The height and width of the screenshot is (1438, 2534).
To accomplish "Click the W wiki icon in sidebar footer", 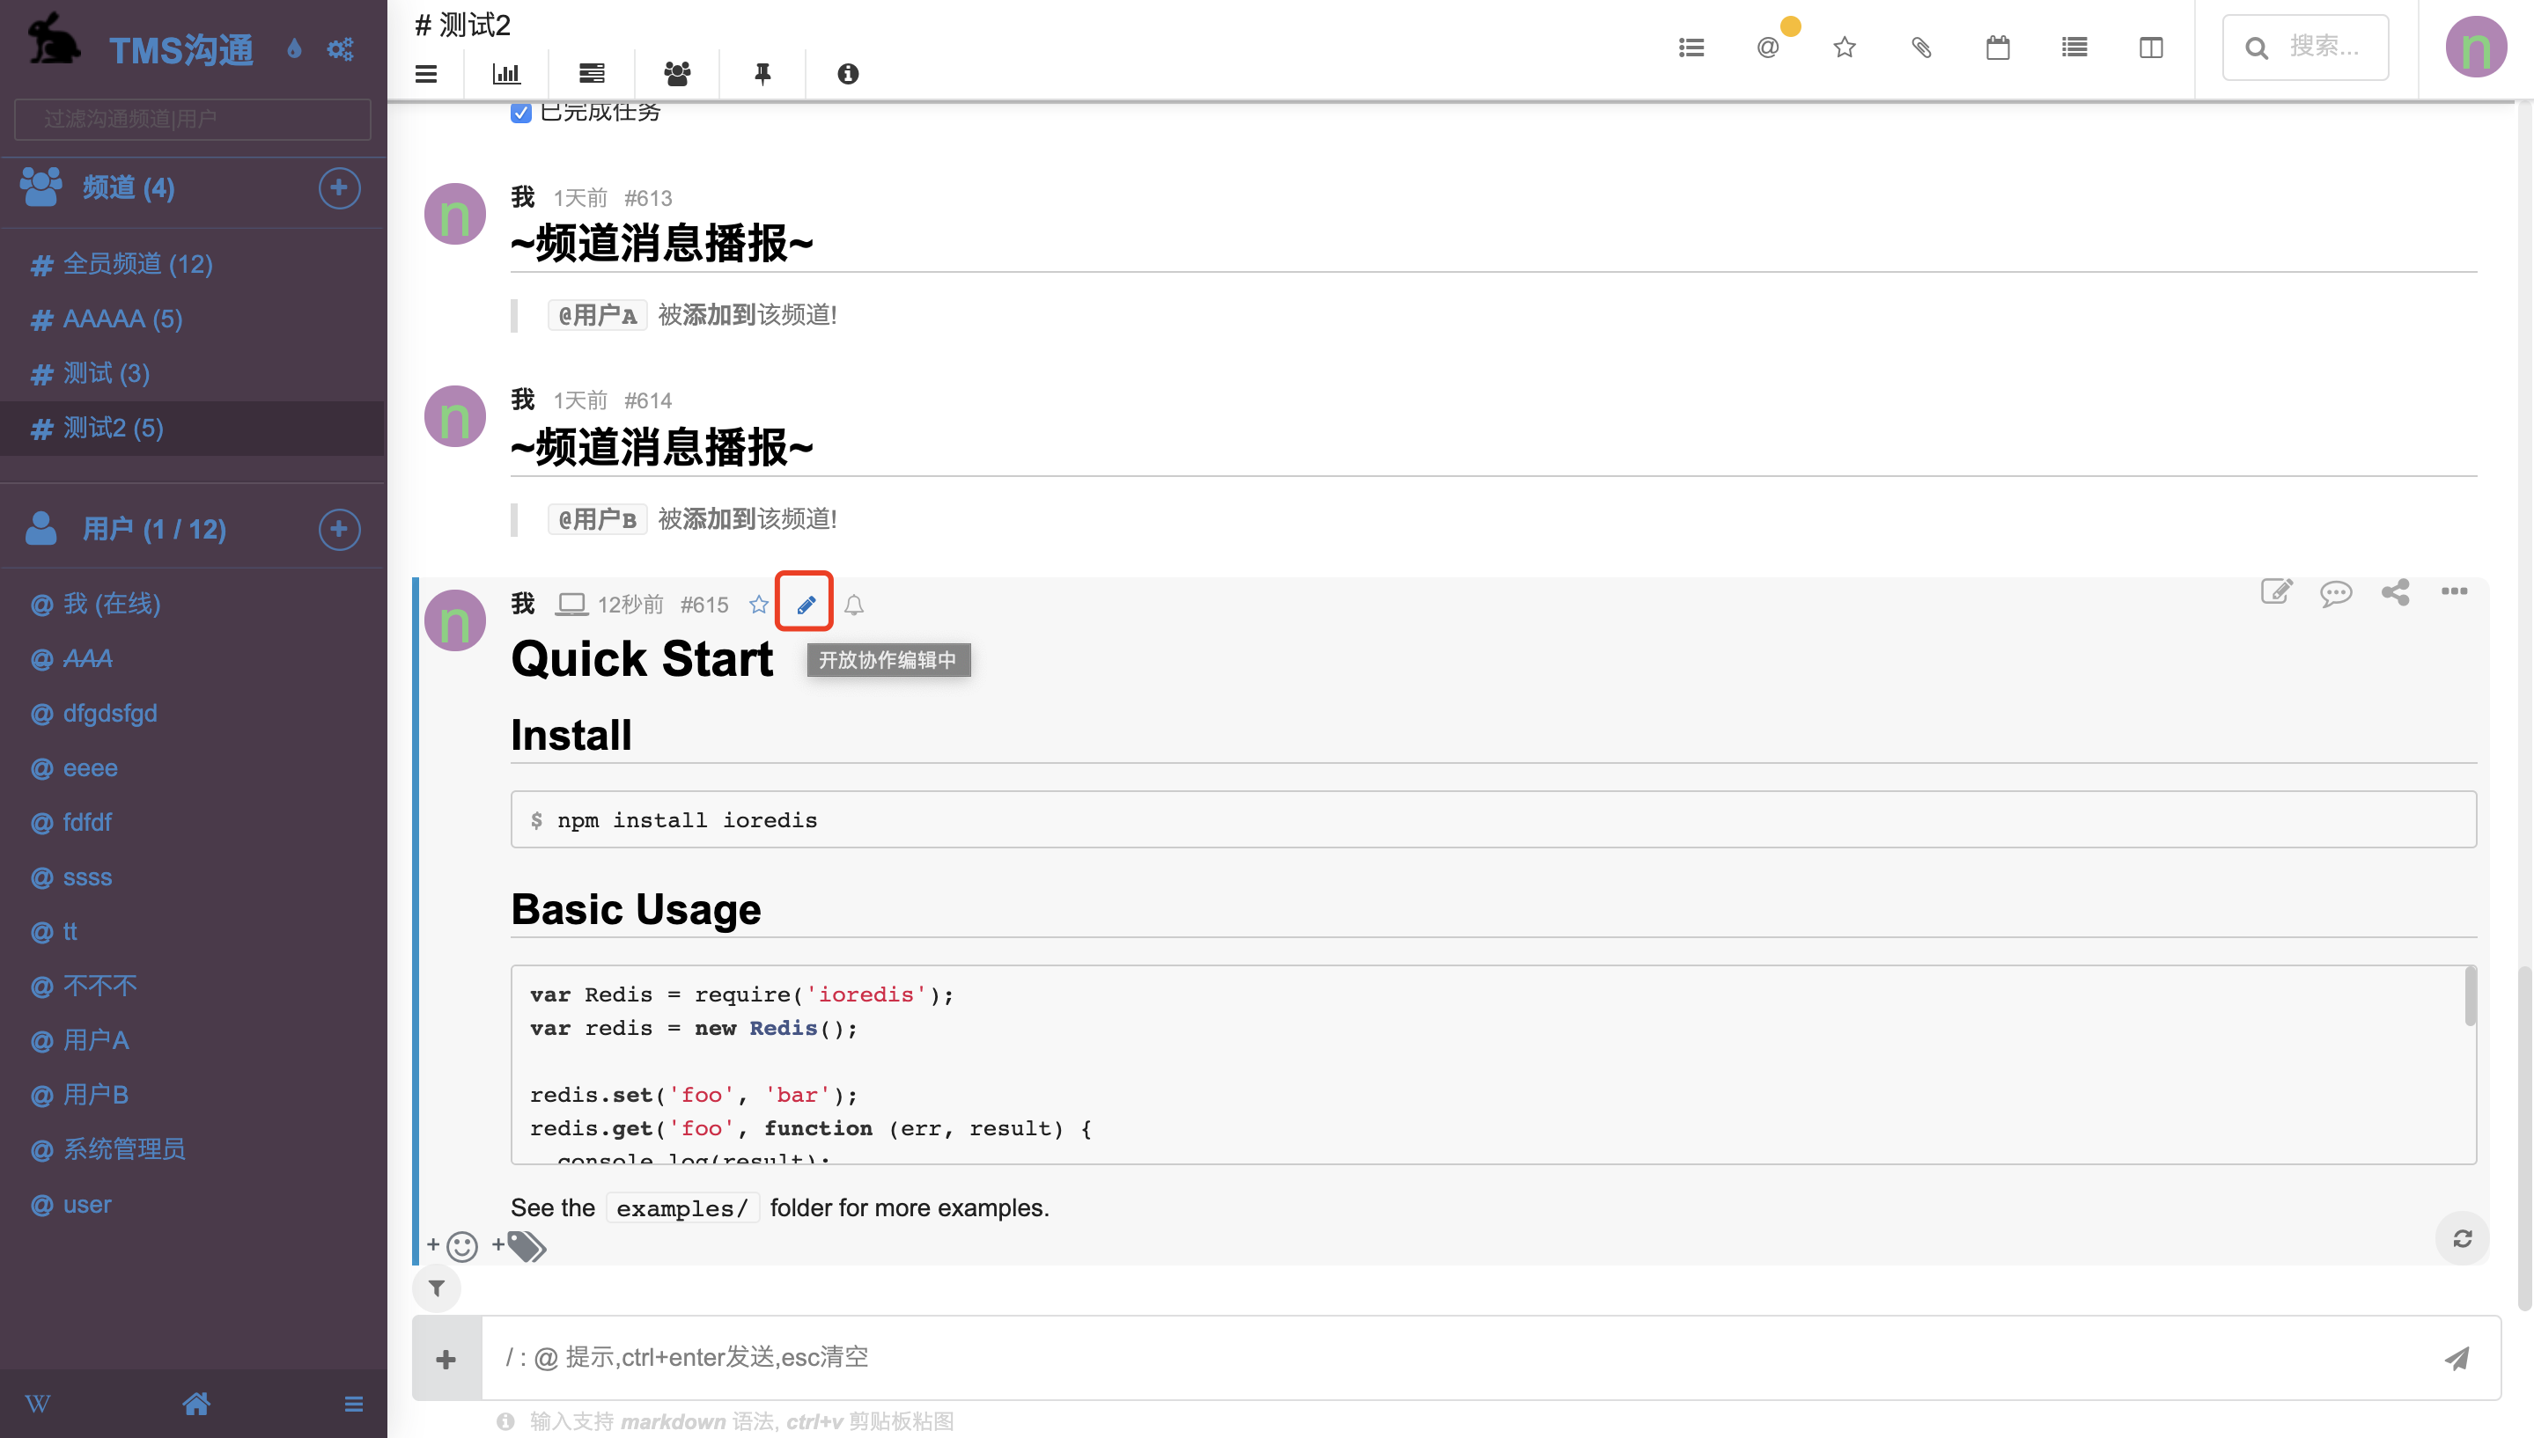I will point(38,1404).
